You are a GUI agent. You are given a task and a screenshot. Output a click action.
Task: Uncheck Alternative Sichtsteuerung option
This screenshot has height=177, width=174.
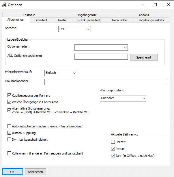click(x=10, y=110)
